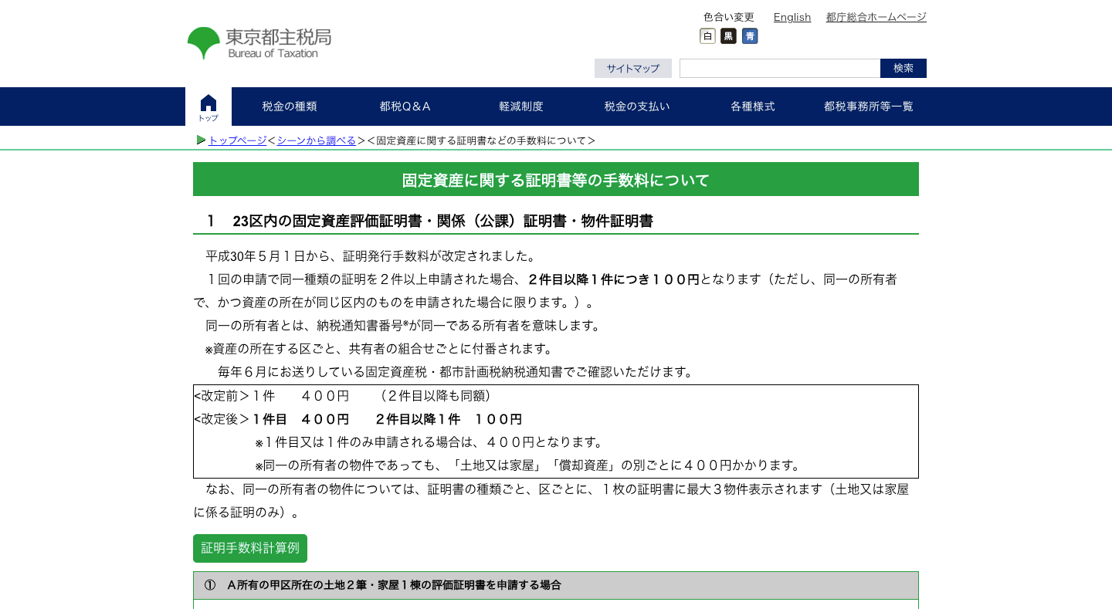
Task: Switch the site to English
Action: [792, 17]
